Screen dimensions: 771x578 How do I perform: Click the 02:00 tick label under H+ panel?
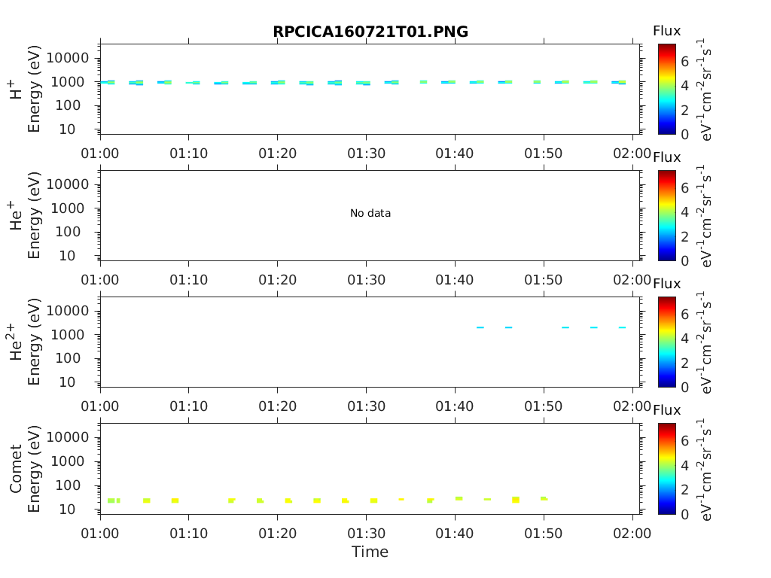pos(632,154)
